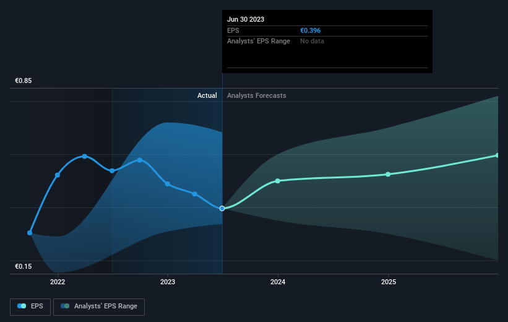The width and height of the screenshot is (508, 322).
Task: Click the Jun 30 2023 tooltip date
Action: 246,19
